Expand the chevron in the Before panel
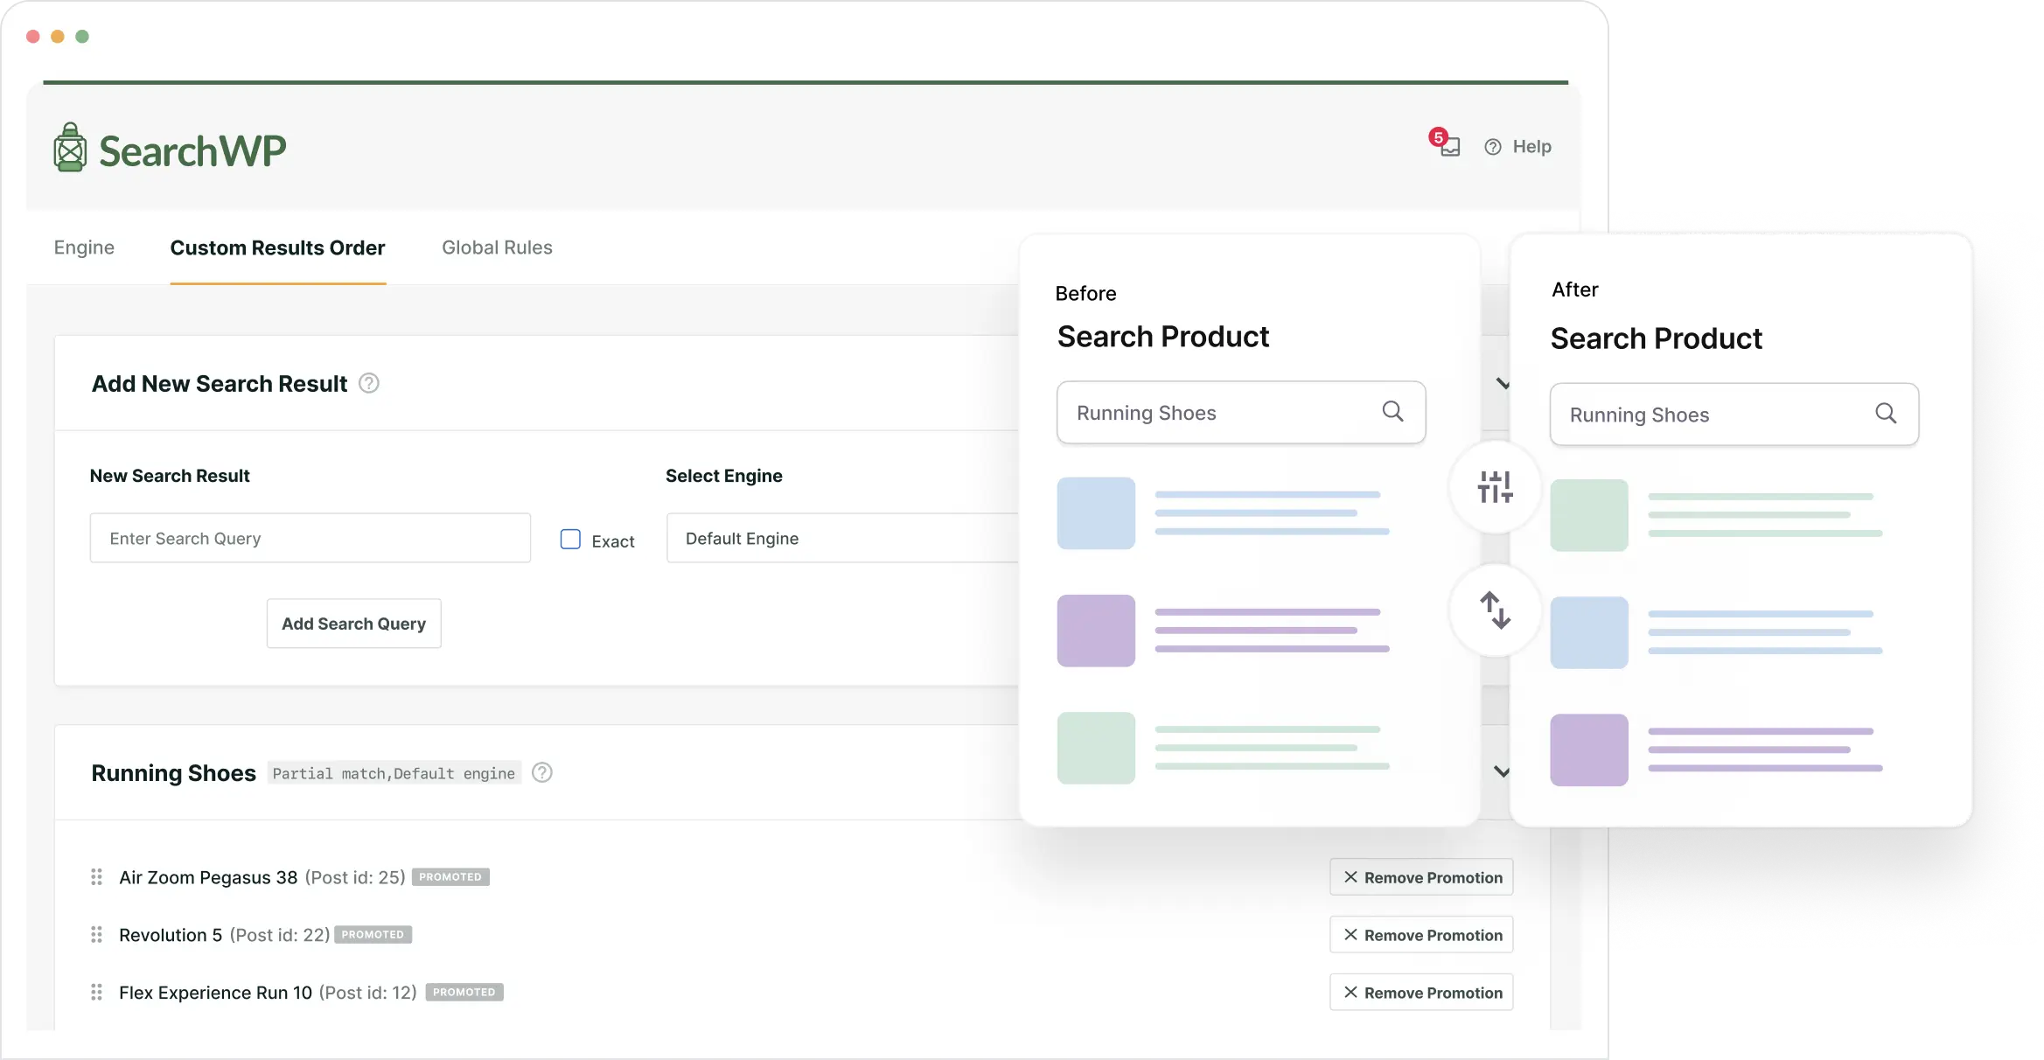 click(x=1503, y=383)
